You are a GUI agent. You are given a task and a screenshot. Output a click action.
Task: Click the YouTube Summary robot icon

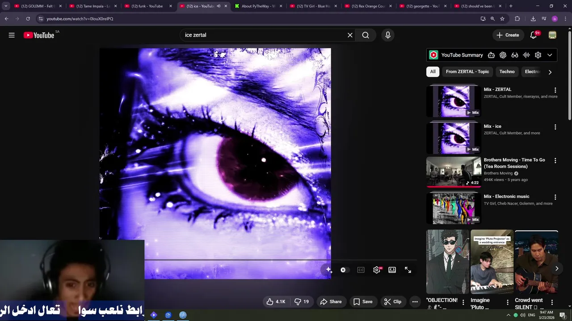pos(491,55)
